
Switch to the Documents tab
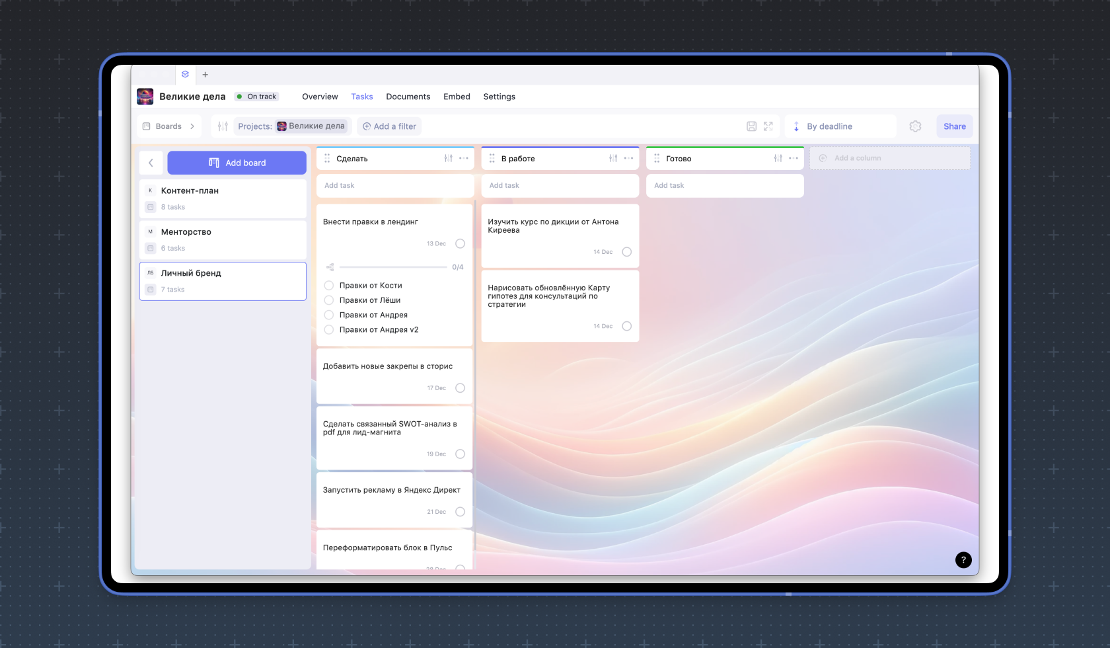[x=408, y=97]
